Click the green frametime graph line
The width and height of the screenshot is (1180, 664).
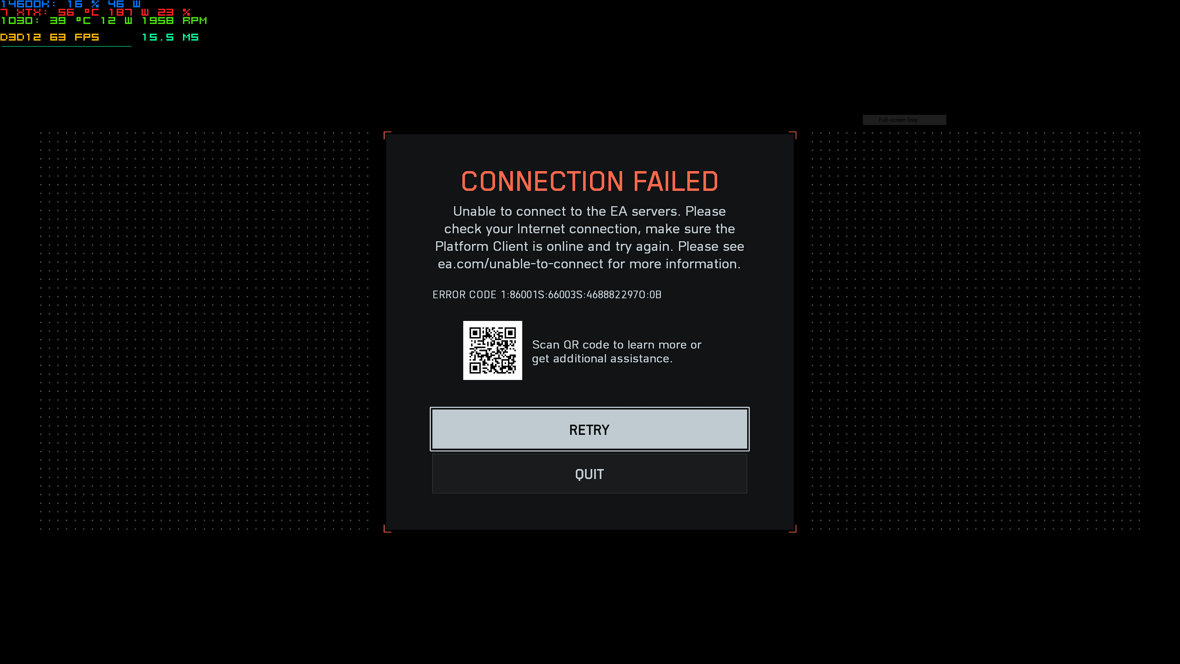point(66,46)
